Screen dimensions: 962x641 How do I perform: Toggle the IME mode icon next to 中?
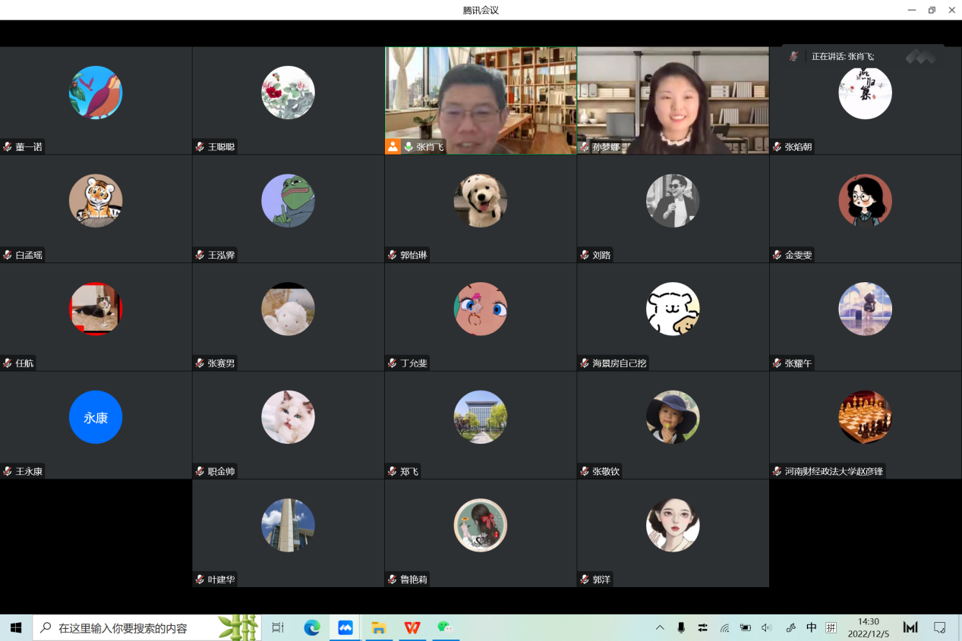point(831,627)
